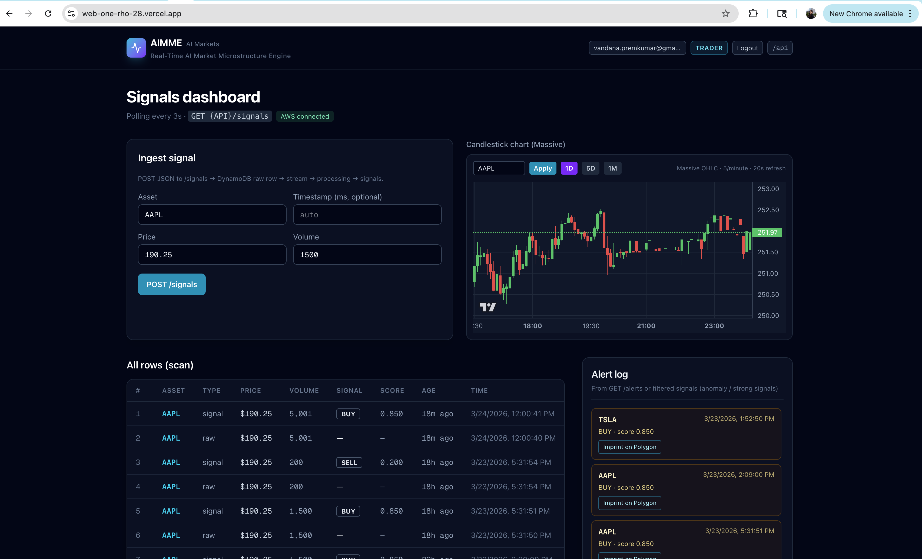The width and height of the screenshot is (922, 559).
Task: Click the Chrome profile avatar
Action: pos(811,14)
